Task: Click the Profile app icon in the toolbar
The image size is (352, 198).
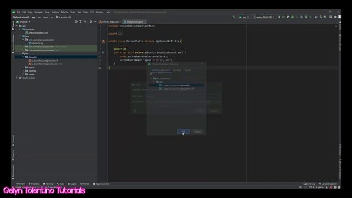Action: tap(301, 17)
